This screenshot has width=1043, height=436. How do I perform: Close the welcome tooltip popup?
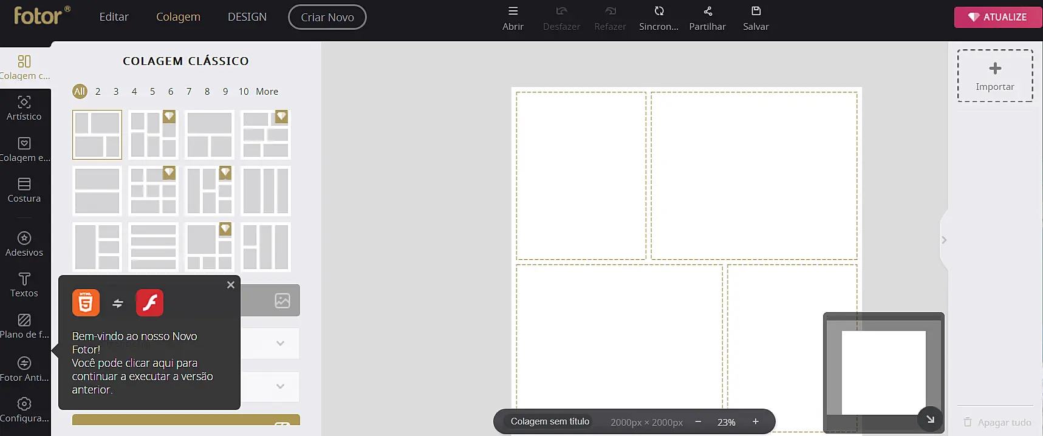tap(231, 285)
